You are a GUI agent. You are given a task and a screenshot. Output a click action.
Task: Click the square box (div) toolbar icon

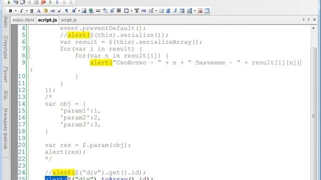click(126, 10)
